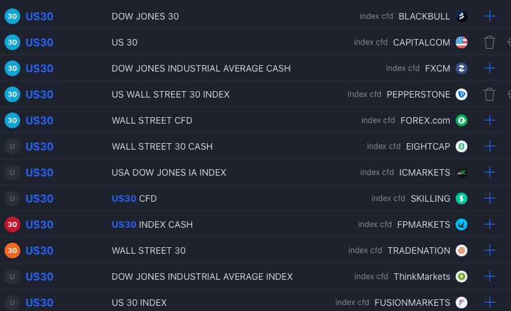Screen dimensions: 511x311
Task: Select DOW JONES 30 BLACKBULL result
Action: (145, 16)
